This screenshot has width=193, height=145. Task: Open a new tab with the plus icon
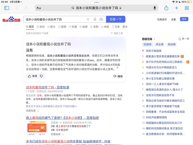(176, 8)
